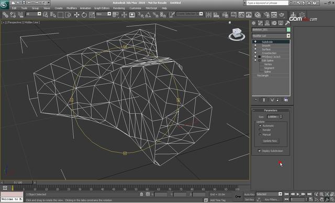Toggle Subdivide modifier lightbulb visibility
This screenshot has width=335, height=203.
[255, 42]
